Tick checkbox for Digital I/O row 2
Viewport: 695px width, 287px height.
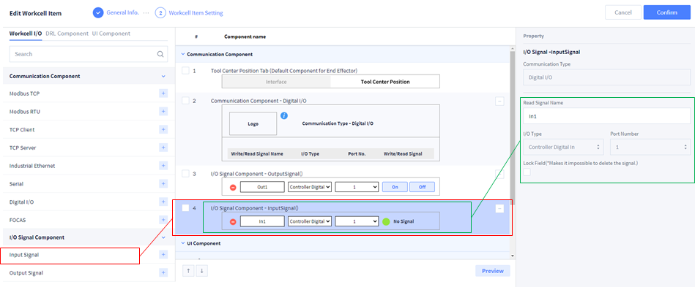185,101
